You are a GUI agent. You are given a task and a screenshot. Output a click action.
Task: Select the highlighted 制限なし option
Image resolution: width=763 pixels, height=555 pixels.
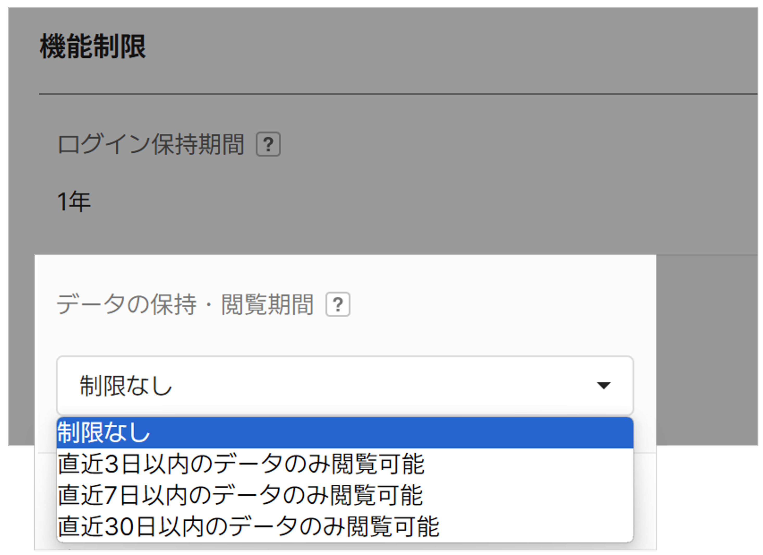[x=345, y=433]
